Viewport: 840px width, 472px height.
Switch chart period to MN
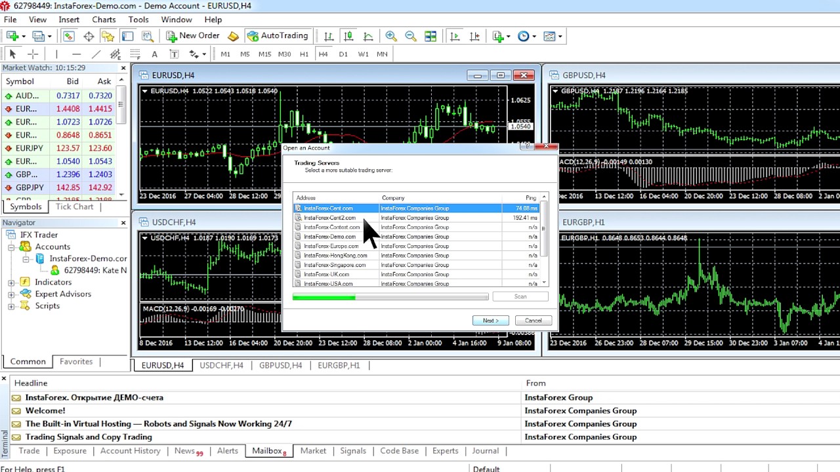[382, 54]
